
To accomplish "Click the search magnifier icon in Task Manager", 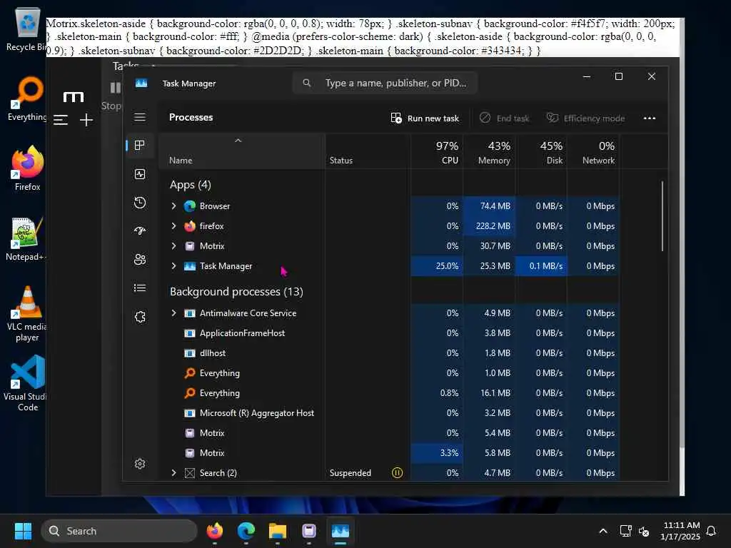I will pos(307,83).
